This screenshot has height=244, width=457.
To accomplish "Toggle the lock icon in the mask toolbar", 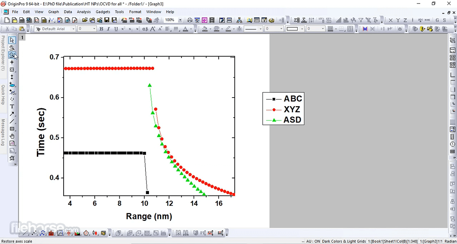I will point(400,29).
